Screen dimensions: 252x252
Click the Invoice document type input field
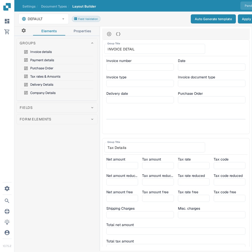[211, 83]
